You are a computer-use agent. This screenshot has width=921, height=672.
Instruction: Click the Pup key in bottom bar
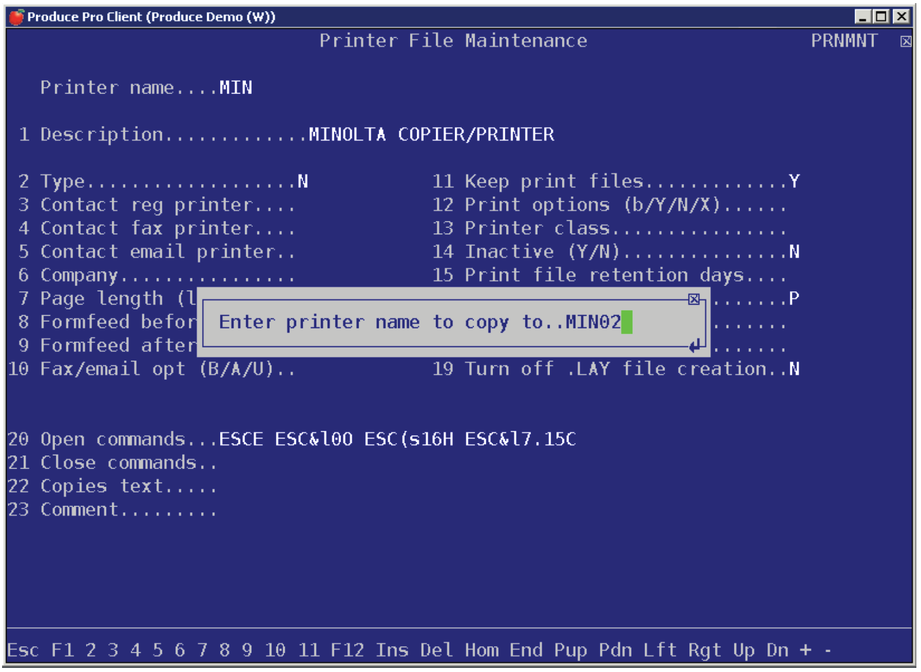point(570,650)
